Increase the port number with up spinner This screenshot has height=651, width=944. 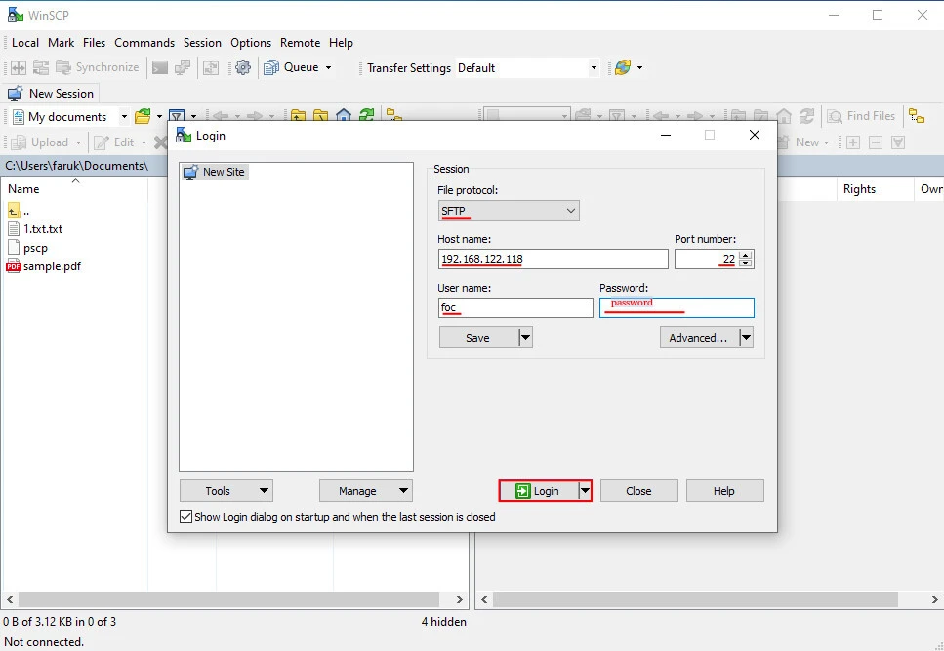click(x=746, y=255)
